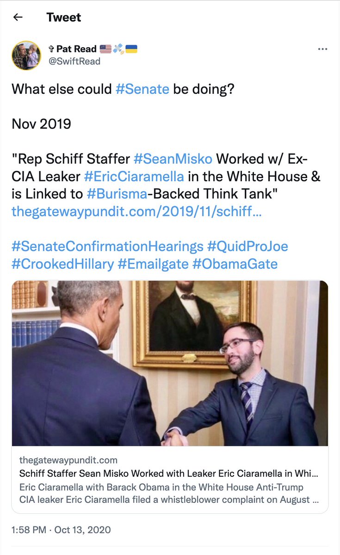
Task: Open Pat Read's profile avatar
Action: 26,55
